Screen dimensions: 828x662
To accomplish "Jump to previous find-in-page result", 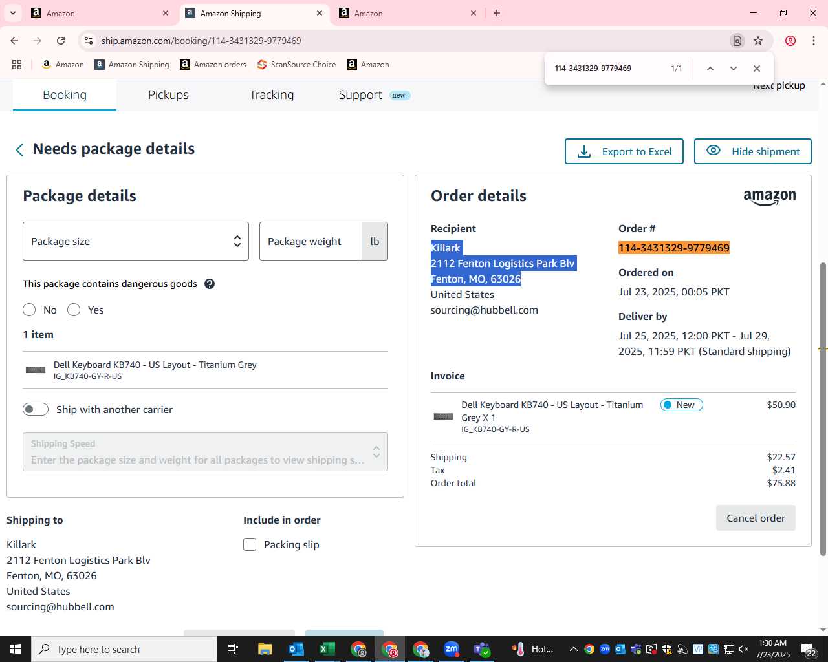I will [710, 69].
